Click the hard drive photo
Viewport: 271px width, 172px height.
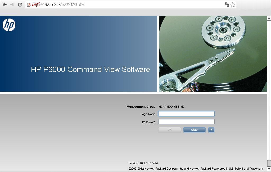click(x=213, y=54)
